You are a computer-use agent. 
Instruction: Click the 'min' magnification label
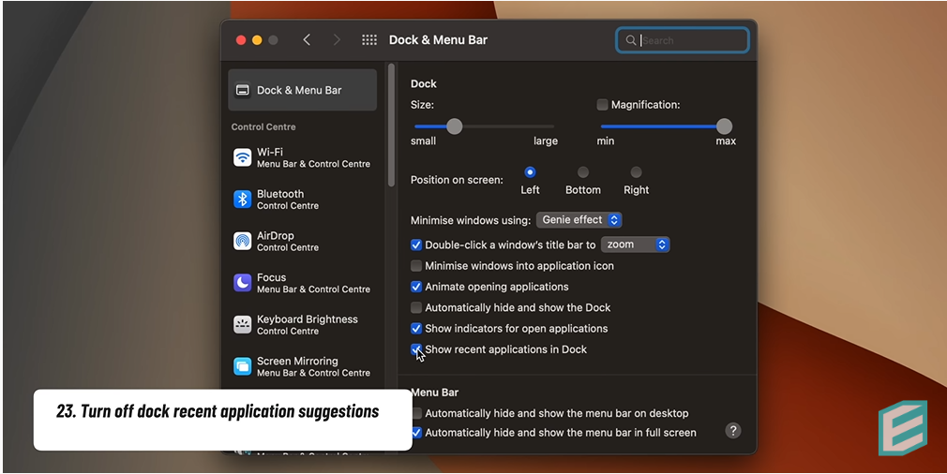(x=606, y=141)
